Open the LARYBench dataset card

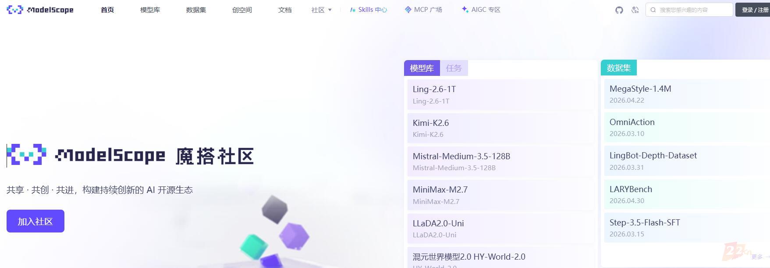tap(687, 194)
